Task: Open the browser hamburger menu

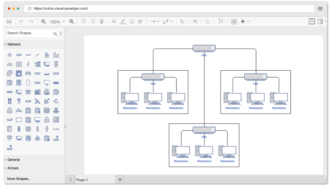Action: click(320, 9)
